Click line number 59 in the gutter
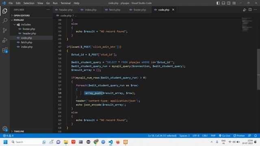This screenshot has width=260, height=146. (60, 93)
